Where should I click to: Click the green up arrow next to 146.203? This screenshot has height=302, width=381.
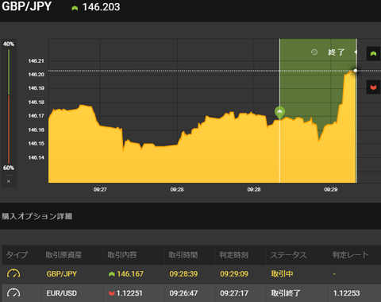coord(75,8)
